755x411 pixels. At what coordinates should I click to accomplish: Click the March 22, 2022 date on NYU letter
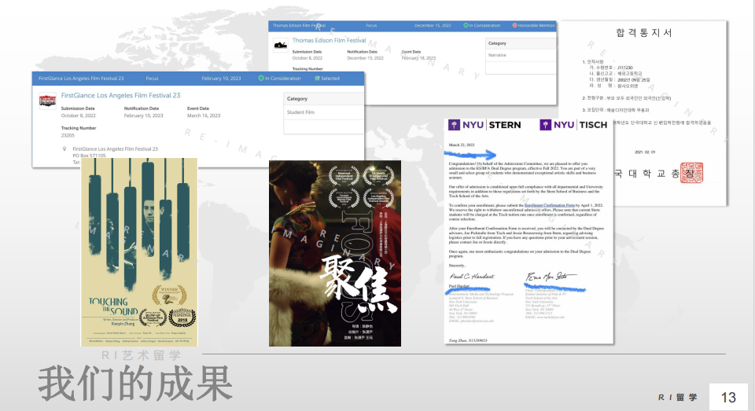click(x=462, y=145)
